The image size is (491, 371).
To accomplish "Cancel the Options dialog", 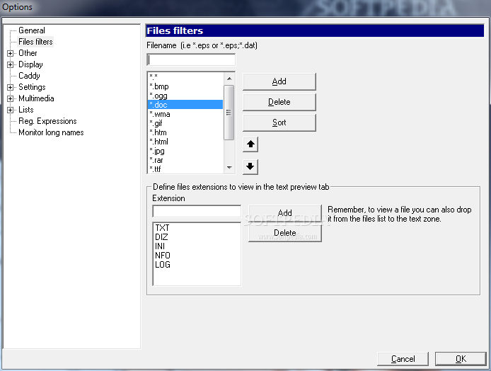I will tap(403, 359).
